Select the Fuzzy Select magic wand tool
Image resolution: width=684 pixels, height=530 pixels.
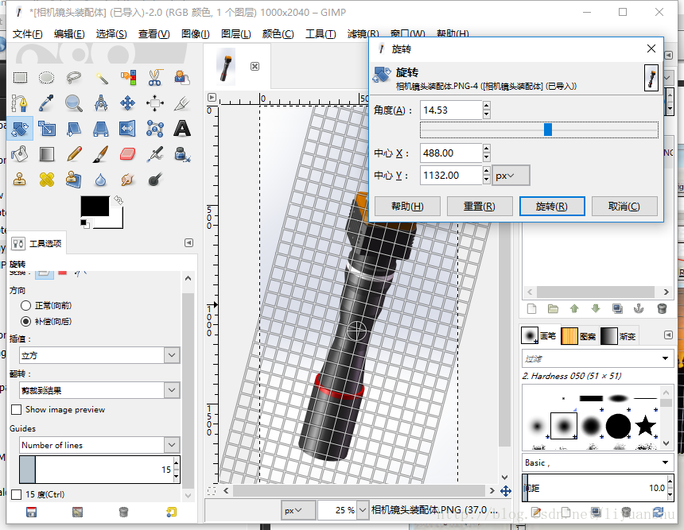tap(101, 78)
